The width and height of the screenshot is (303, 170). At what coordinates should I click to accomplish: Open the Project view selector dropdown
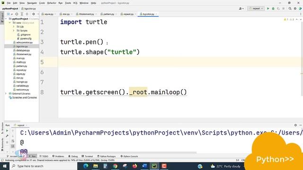coord(9,14)
